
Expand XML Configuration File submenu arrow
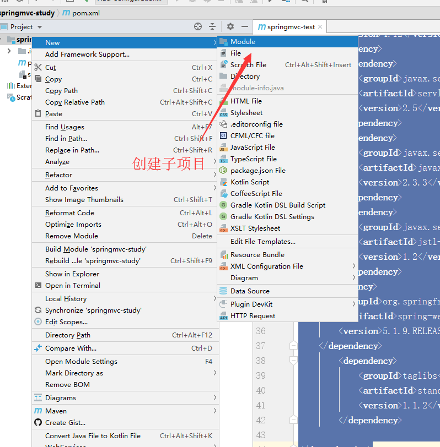(x=354, y=266)
